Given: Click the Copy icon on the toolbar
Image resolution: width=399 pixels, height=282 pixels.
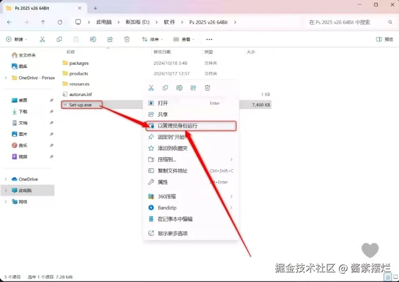Looking at the screenshot, I should pyautogui.click(x=59, y=39).
